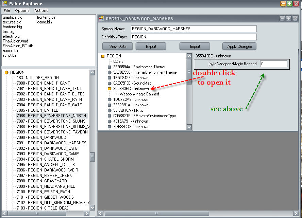Image resolution: width=302 pixels, height=218 pixels.
Task: Click the left region list scroll down arrow
Action: (92, 207)
